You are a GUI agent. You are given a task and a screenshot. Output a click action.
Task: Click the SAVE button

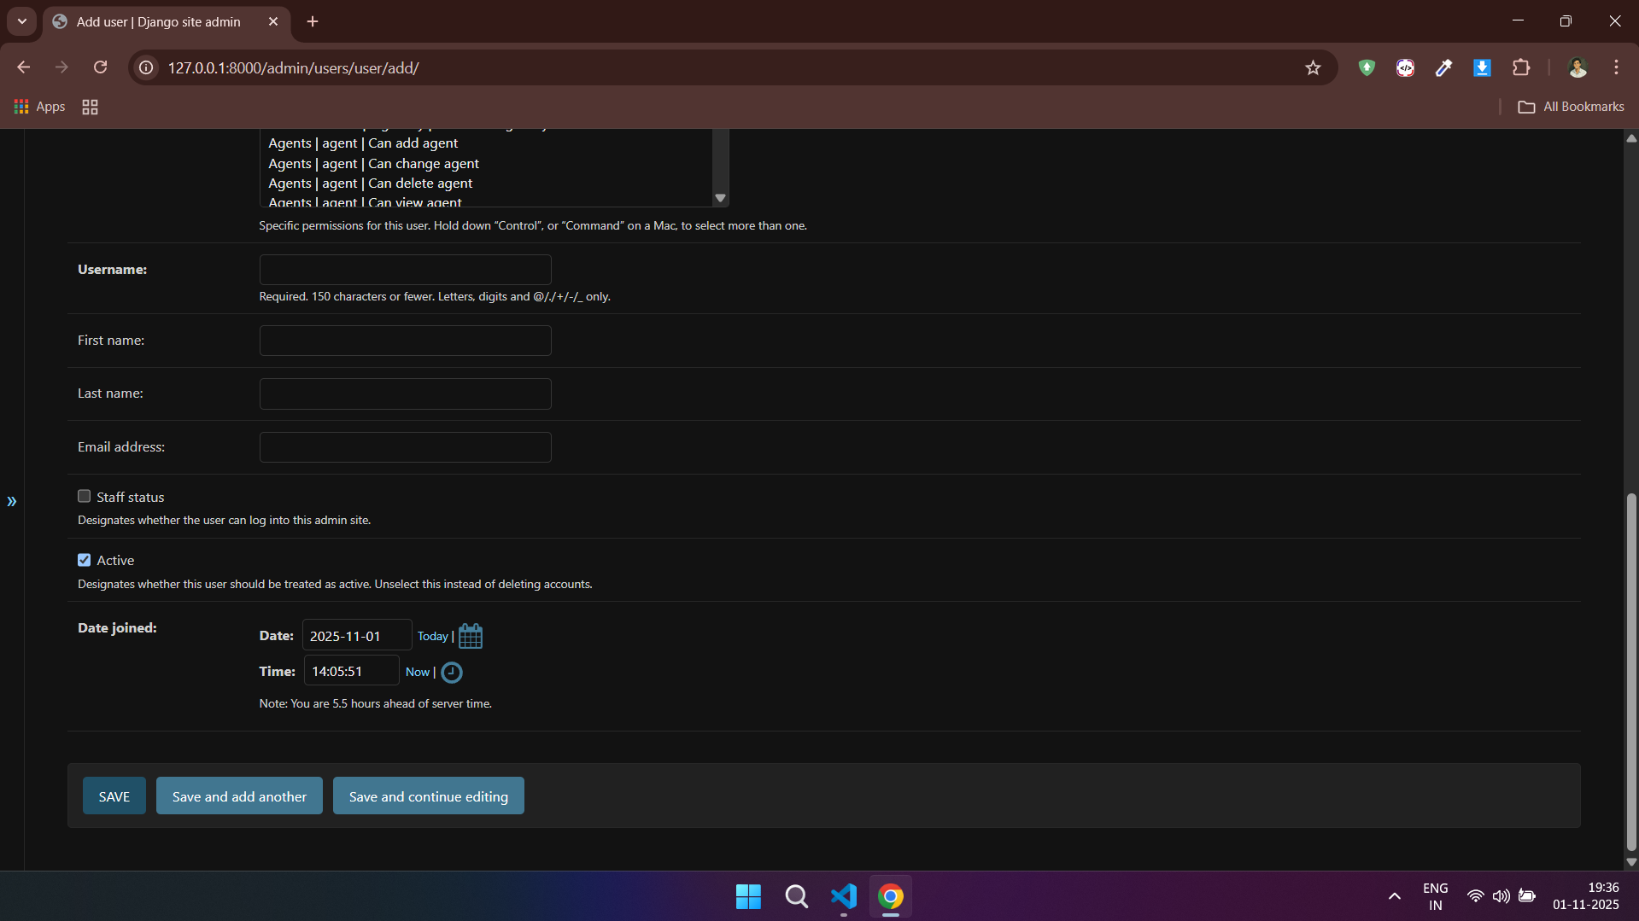click(x=114, y=796)
